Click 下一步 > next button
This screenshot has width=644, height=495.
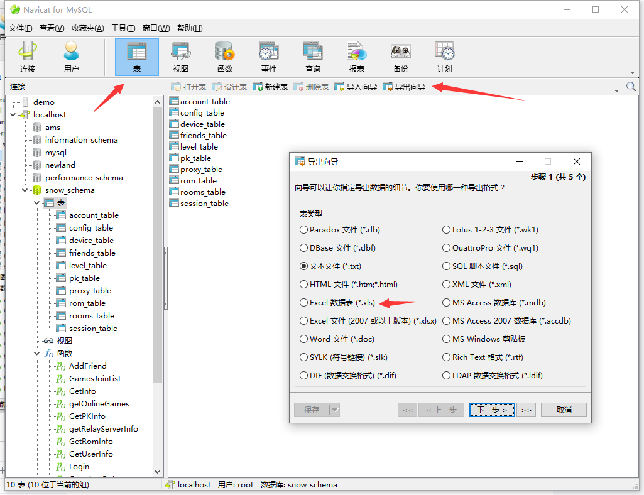pyautogui.click(x=492, y=410)
